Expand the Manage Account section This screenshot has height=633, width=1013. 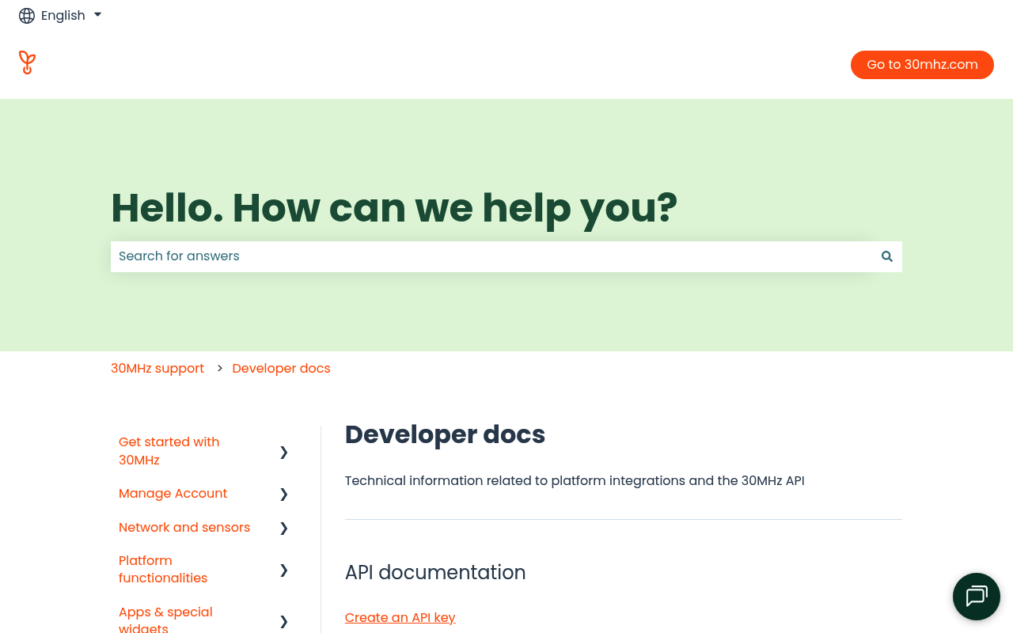284,494
